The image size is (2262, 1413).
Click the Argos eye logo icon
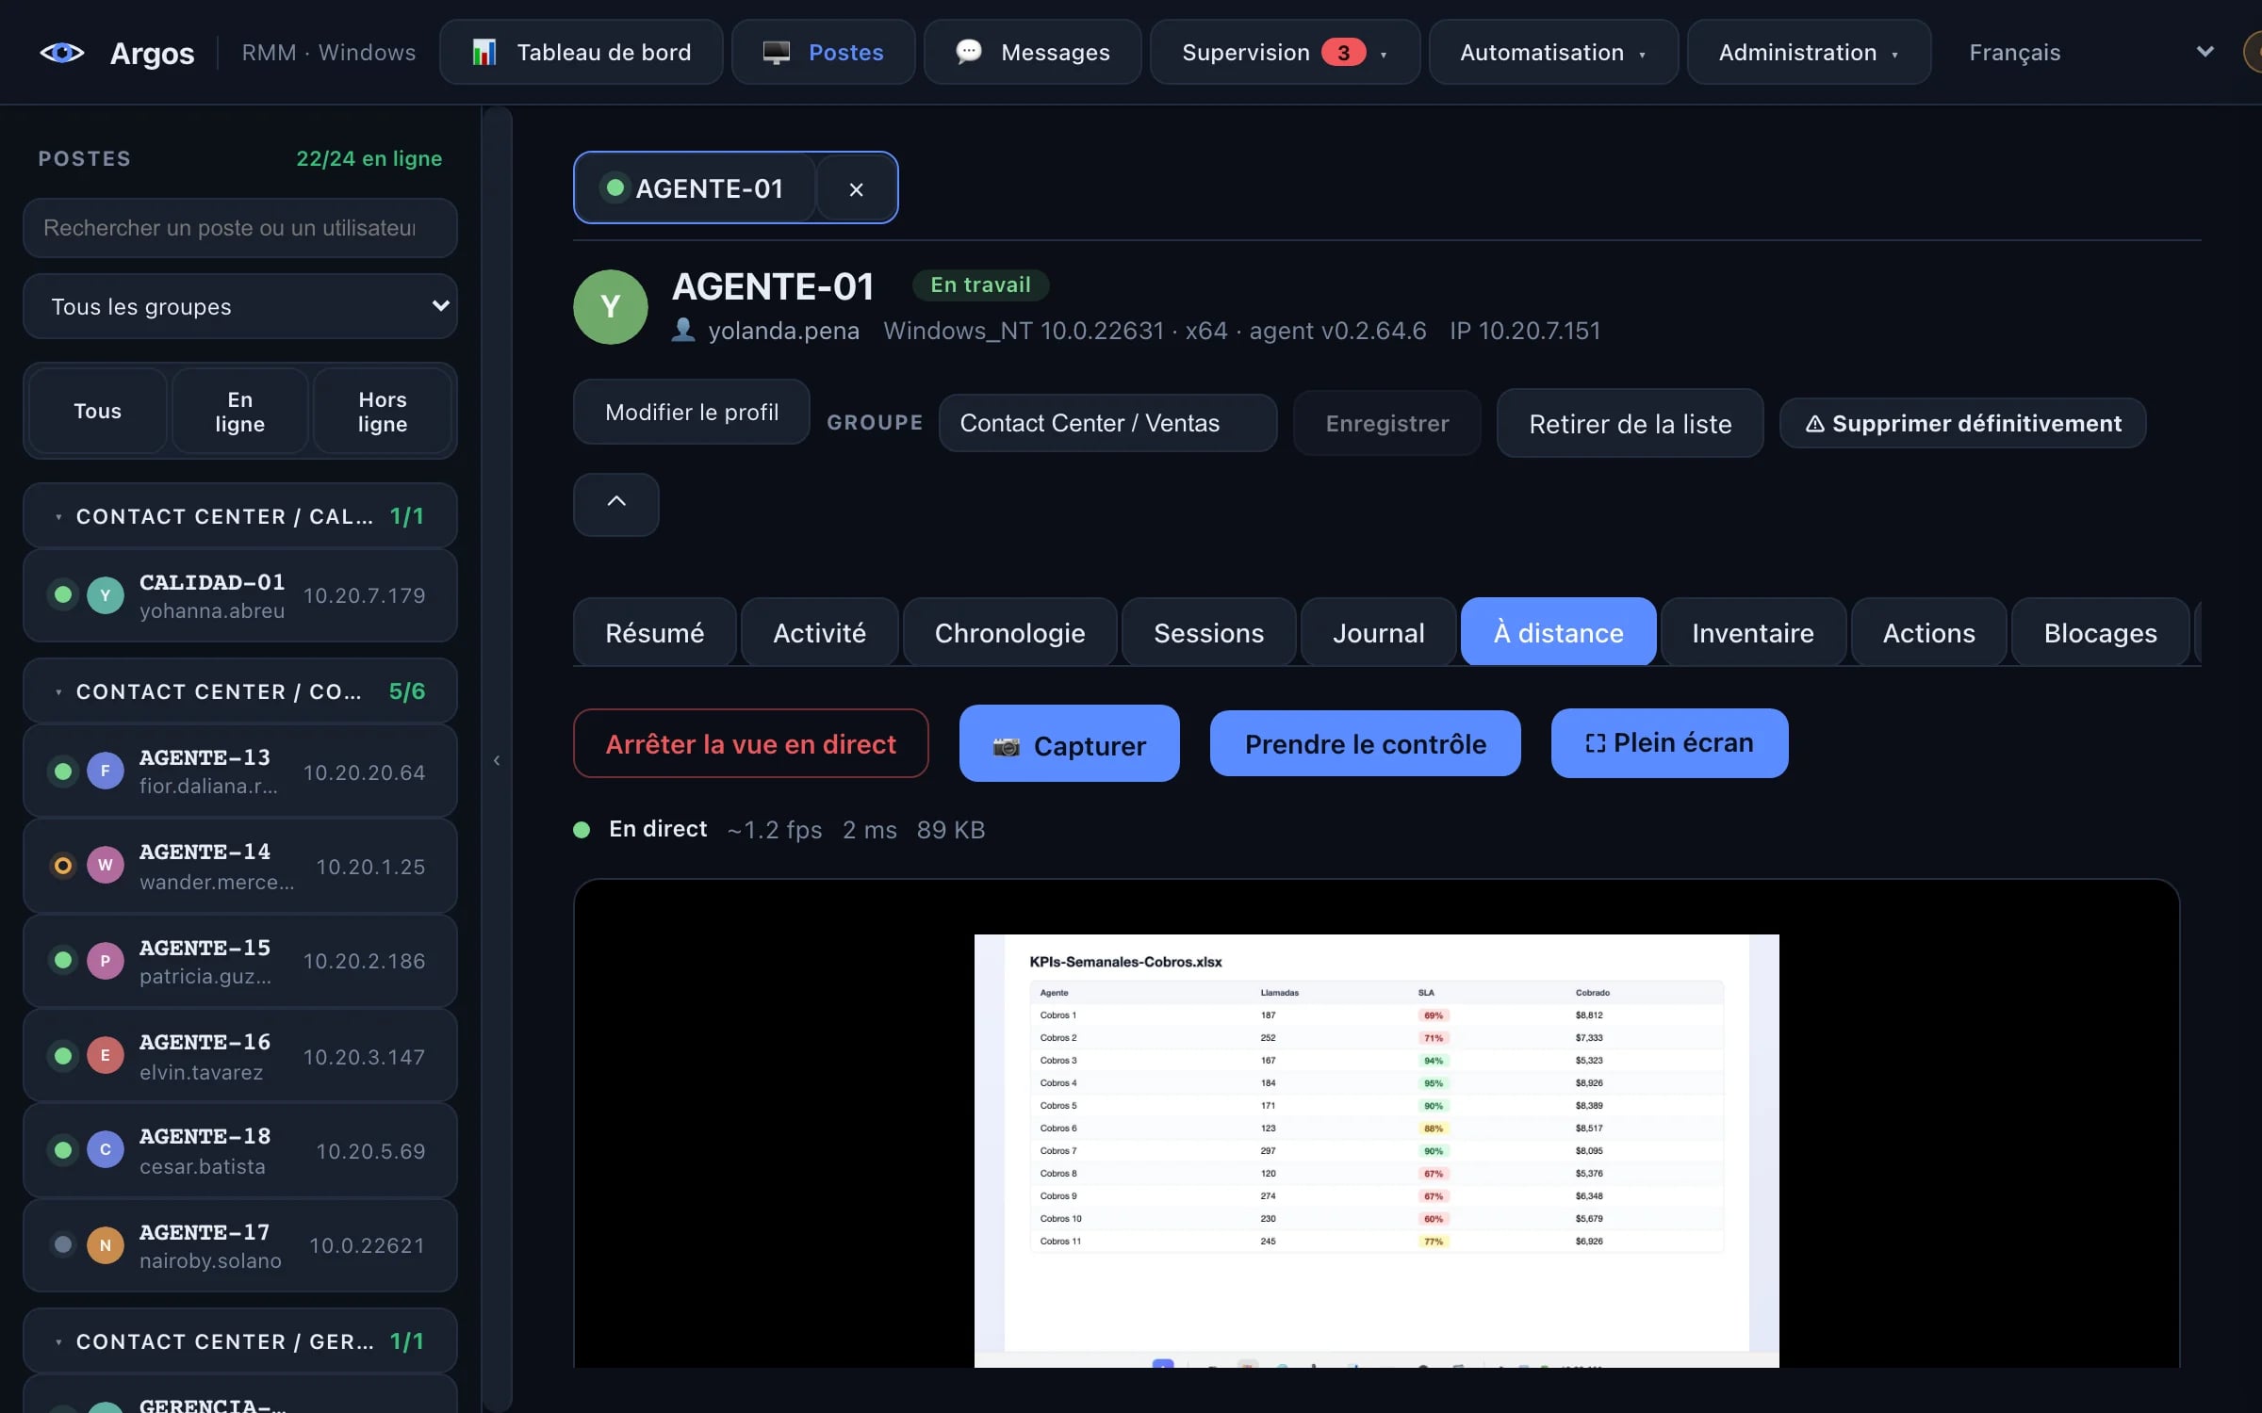pyautogui.click(x=62, y=53)
